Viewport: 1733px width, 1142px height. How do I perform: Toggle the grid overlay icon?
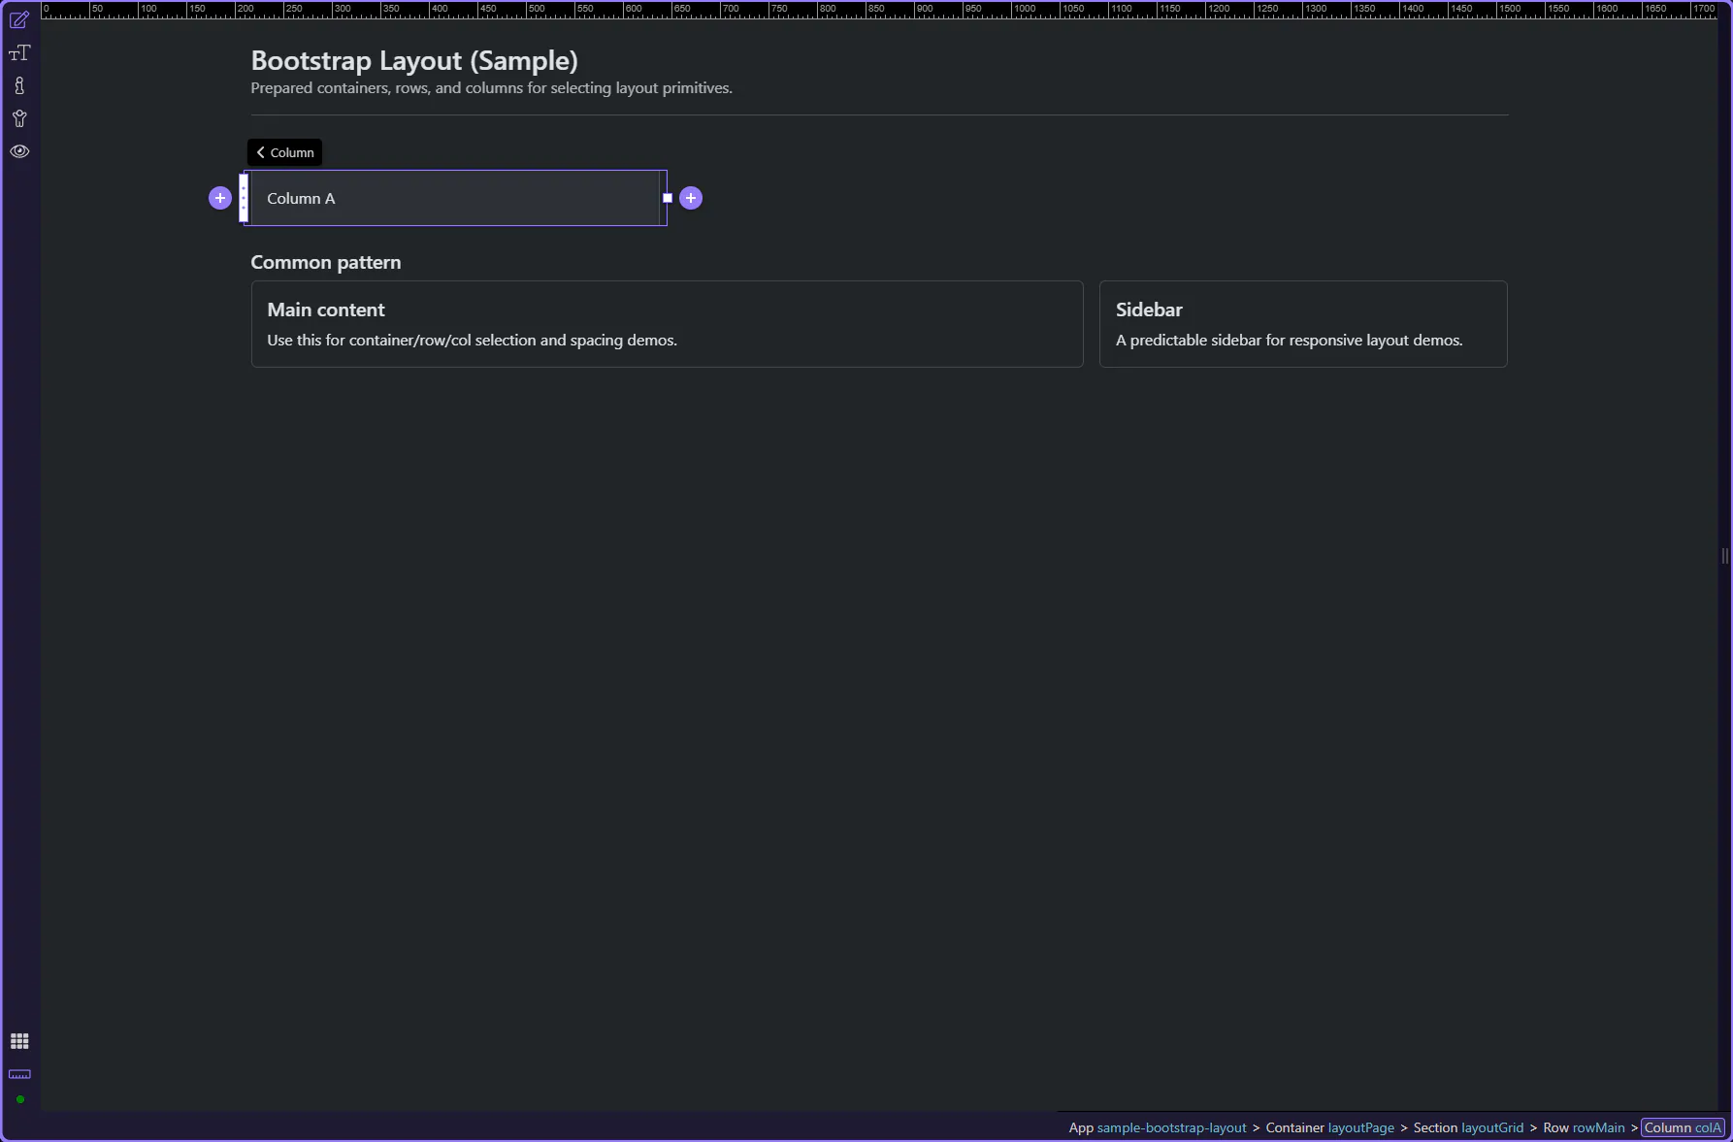(x=19, y=1041)
